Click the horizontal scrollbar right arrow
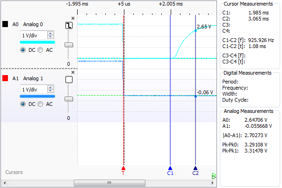Viewport: 282px width, 188px height. pyautogui.click(x=213, y=183)
